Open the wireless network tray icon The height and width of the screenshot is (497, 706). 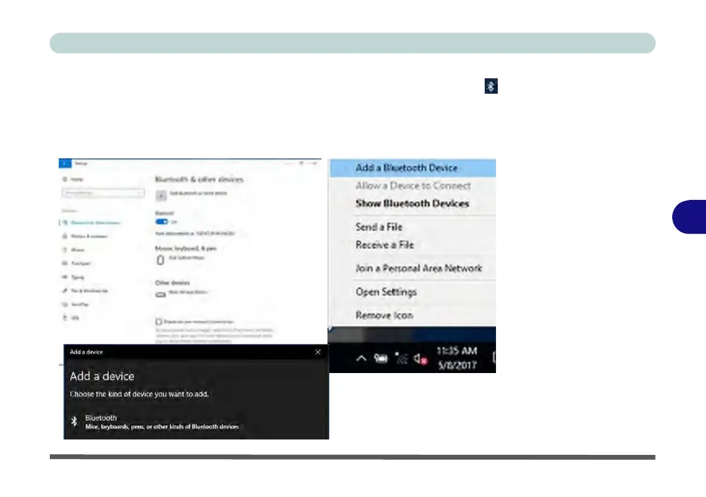click(x=401, y=358)
